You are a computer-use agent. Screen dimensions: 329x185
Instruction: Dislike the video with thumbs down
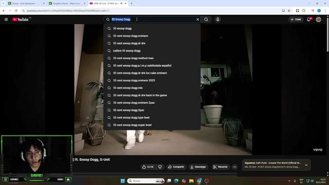pos(160,167)
